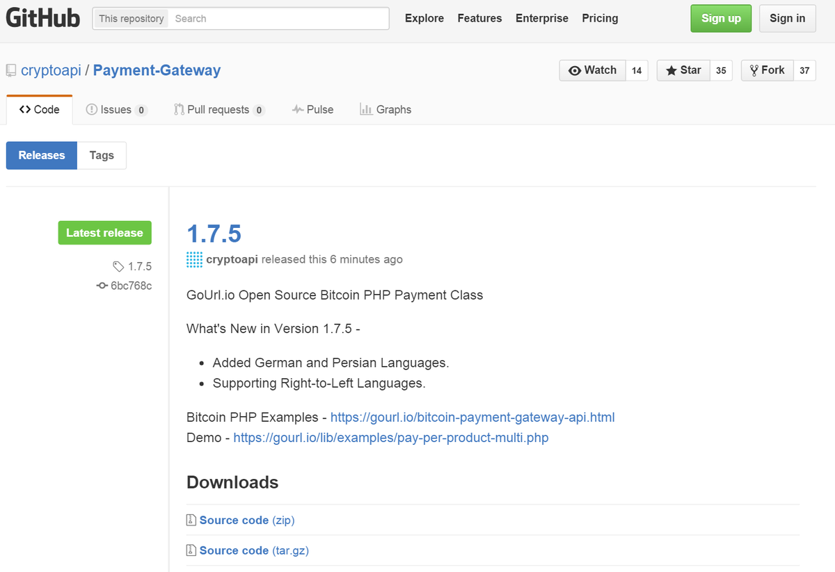Screen dimensions: 835x572
Task: Open the Explore menu item
Action: [x=424, y=19]
